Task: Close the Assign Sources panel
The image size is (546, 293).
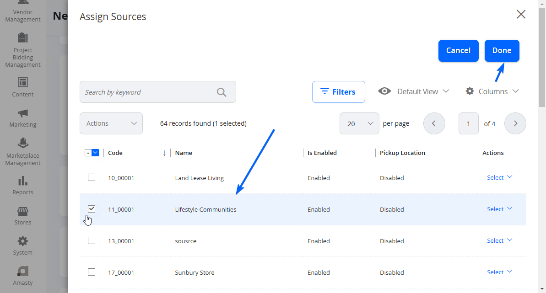Action: 521,14
